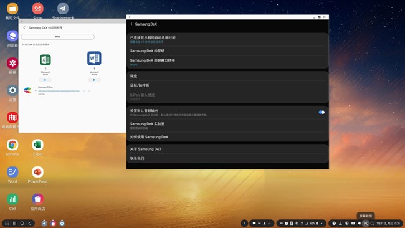Open the My Files desktop icon

12,9
